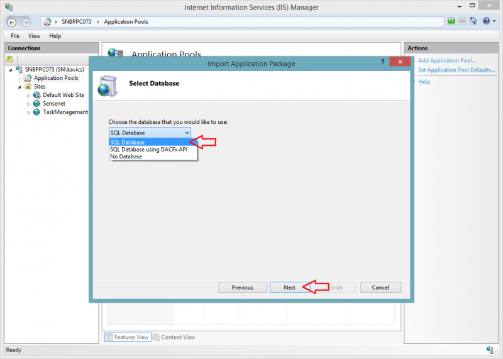Image resolution: width=503 pixels, height=359 pixels.
Task: Select SNBPPC073 (SN\kavics) server node
Action: click(54, 69)
